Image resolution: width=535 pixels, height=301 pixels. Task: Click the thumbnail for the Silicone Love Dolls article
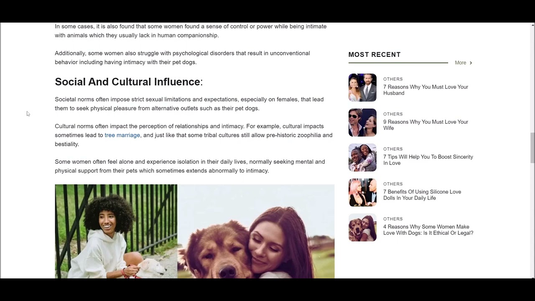[x=362, y=192]
